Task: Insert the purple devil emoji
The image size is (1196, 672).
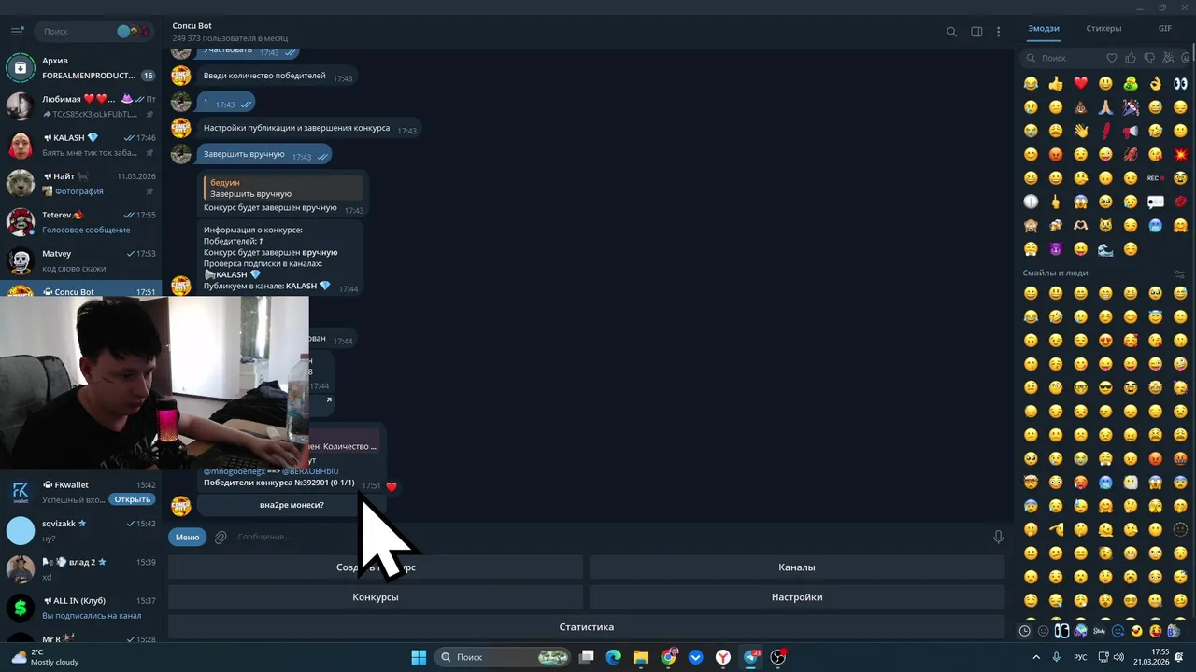Action: [1056, 249]
